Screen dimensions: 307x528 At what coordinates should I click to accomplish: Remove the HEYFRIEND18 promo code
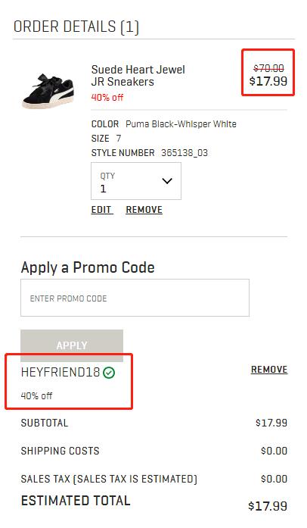pos(269,370)
